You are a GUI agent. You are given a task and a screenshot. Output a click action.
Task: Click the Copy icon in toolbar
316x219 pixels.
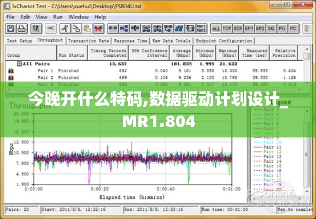76,28
